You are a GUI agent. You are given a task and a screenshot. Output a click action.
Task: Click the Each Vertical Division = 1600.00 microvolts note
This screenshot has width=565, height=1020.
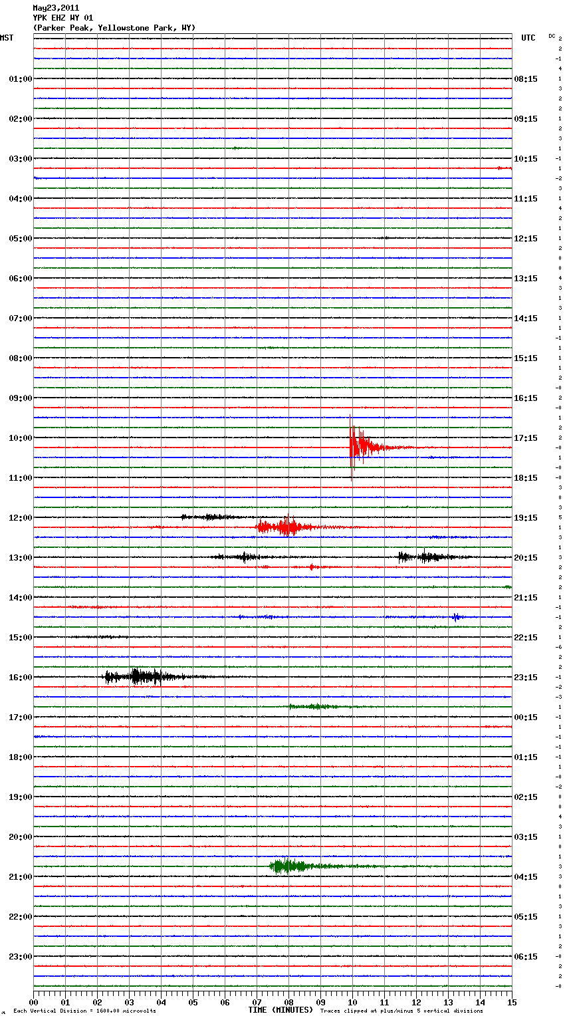point(84,1011)
